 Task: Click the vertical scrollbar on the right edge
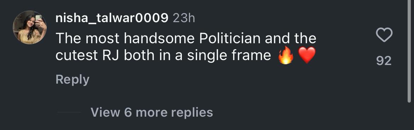pos(409,51)
